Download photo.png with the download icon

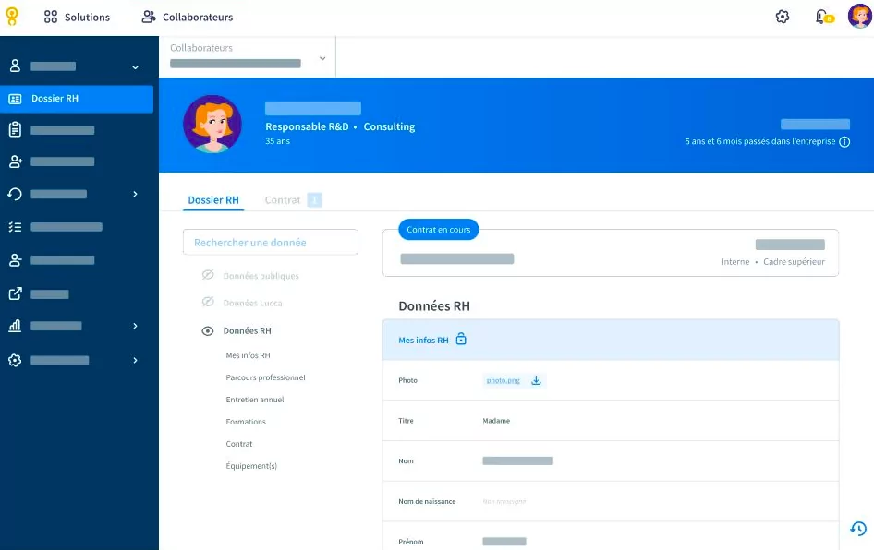pyautogui.click(x=536, y=380)
